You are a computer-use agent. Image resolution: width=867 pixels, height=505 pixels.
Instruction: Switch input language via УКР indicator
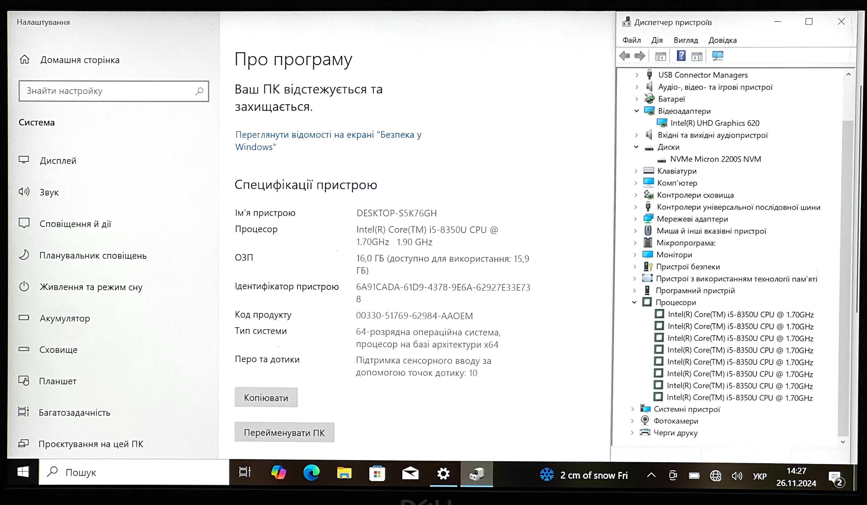759,476
